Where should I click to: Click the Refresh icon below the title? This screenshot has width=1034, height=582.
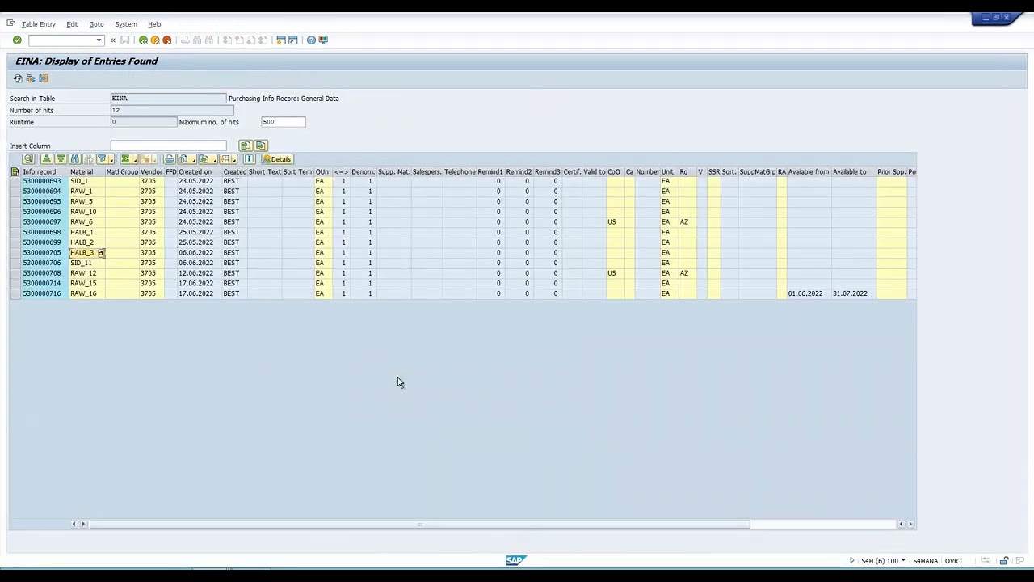[18, 78]
